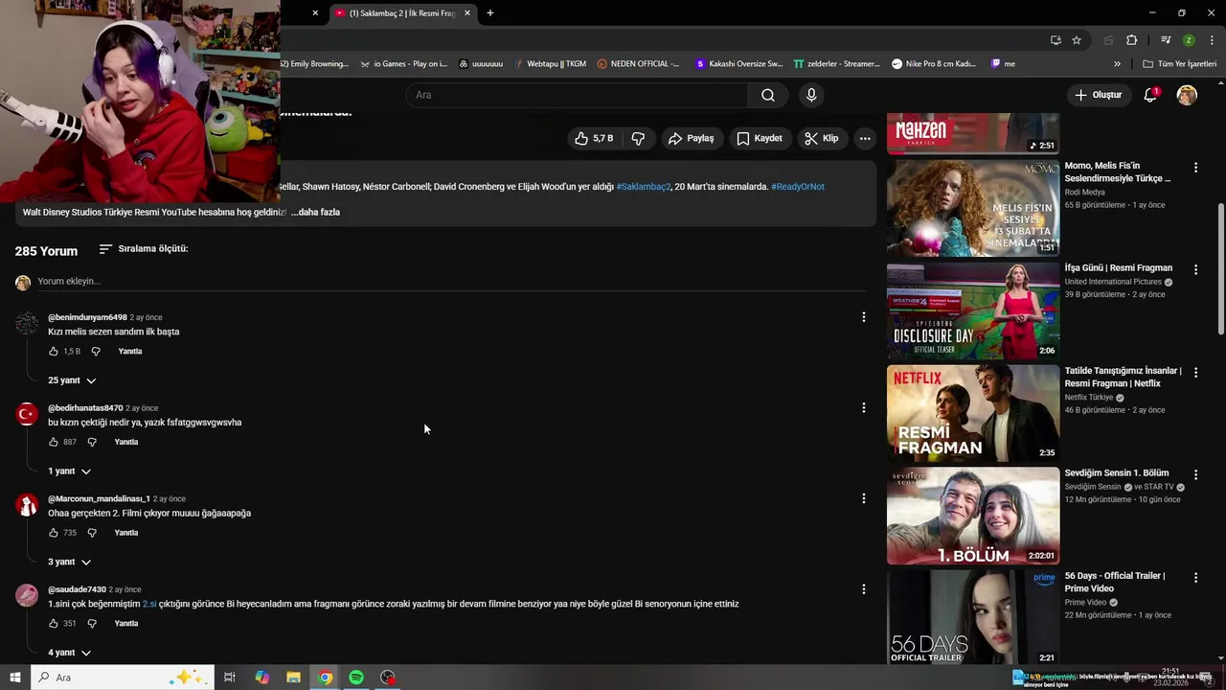Viewport: 1226px width, 690px height.
Task: Open the Chrome extensions puzzle icon
Action: coord(1131,40)
